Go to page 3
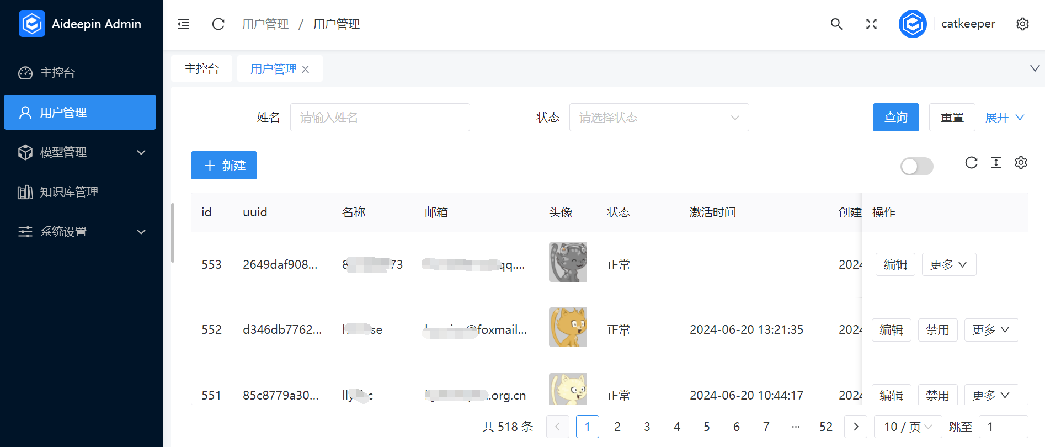The image size is (1045, 447). (647, 427)
